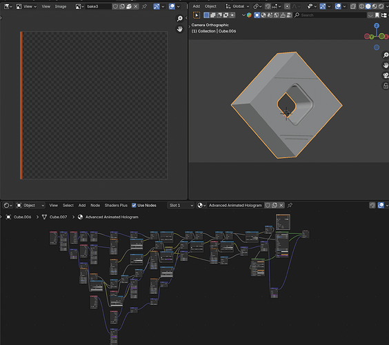Viewport: 389px width, 345px height.
Task: Click the colorful view layer icon
Action: pos(249,15)
